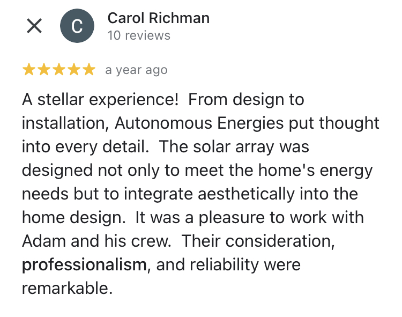Open the '10 reviews' link
Viewport: 402px width, 317px height.
(x=139, y=36)
